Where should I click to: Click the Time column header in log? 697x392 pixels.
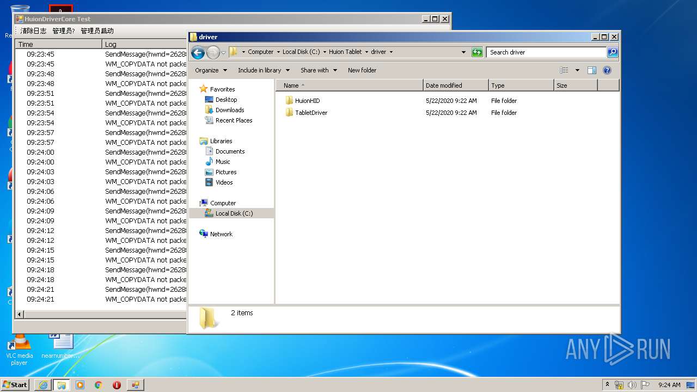[x=59, y=44]
